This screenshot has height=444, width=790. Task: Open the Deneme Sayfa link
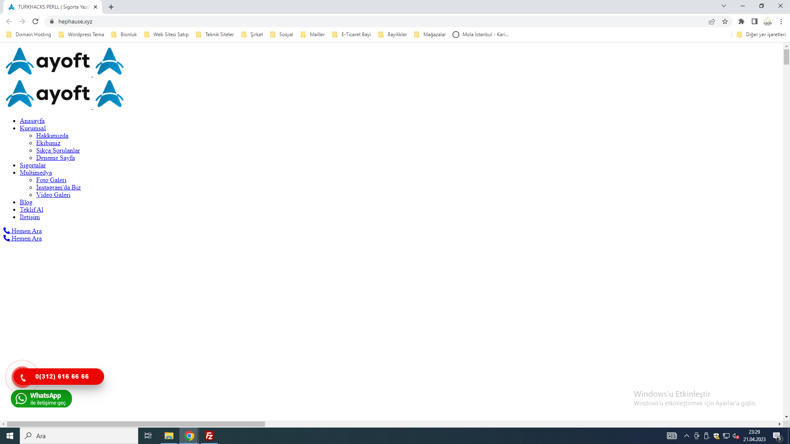click(56, 158)
